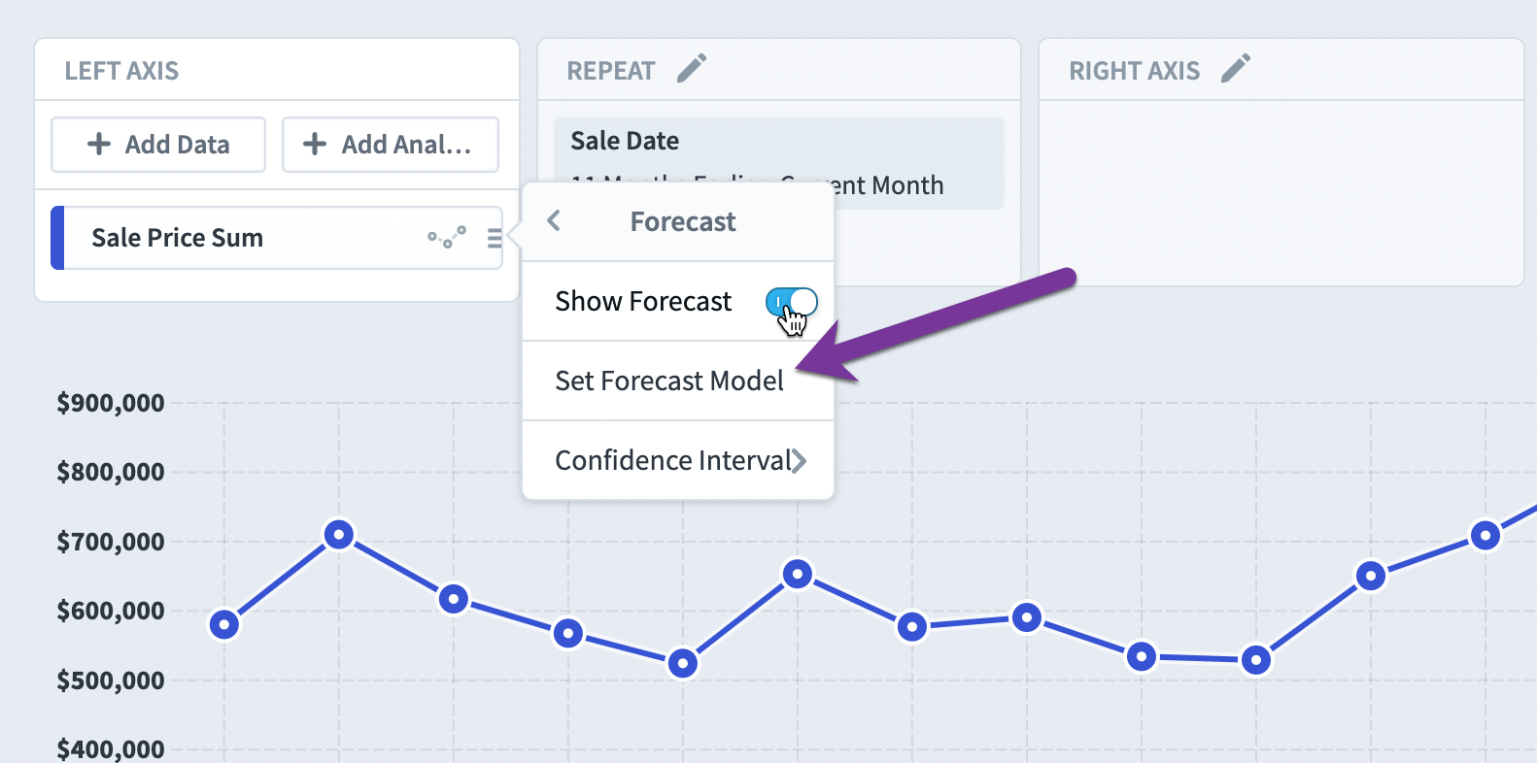Open Sale Price Sum hamburger menu

[x=495, y=238]
